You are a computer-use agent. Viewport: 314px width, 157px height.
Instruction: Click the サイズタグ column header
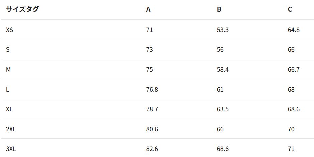pyautogui.click(x=22, y=9)
